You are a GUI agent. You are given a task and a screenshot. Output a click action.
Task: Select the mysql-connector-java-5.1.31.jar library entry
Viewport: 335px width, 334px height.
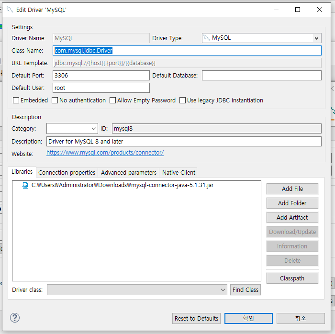click(x=123, y=185)
